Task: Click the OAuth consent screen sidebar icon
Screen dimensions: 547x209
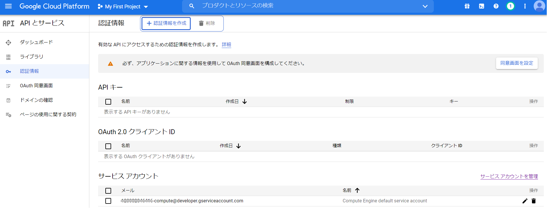Action: (x=8, y=86)
